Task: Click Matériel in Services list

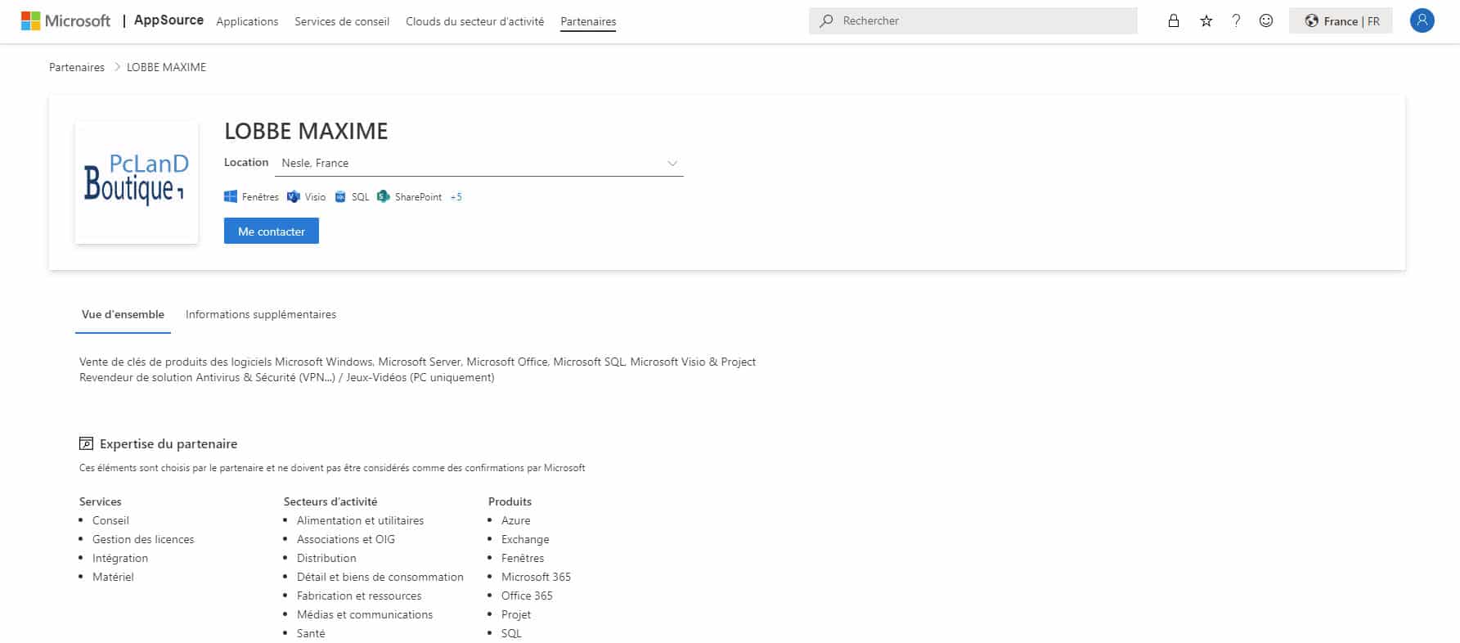Action: pyautogui.click(x=113, y=577)
